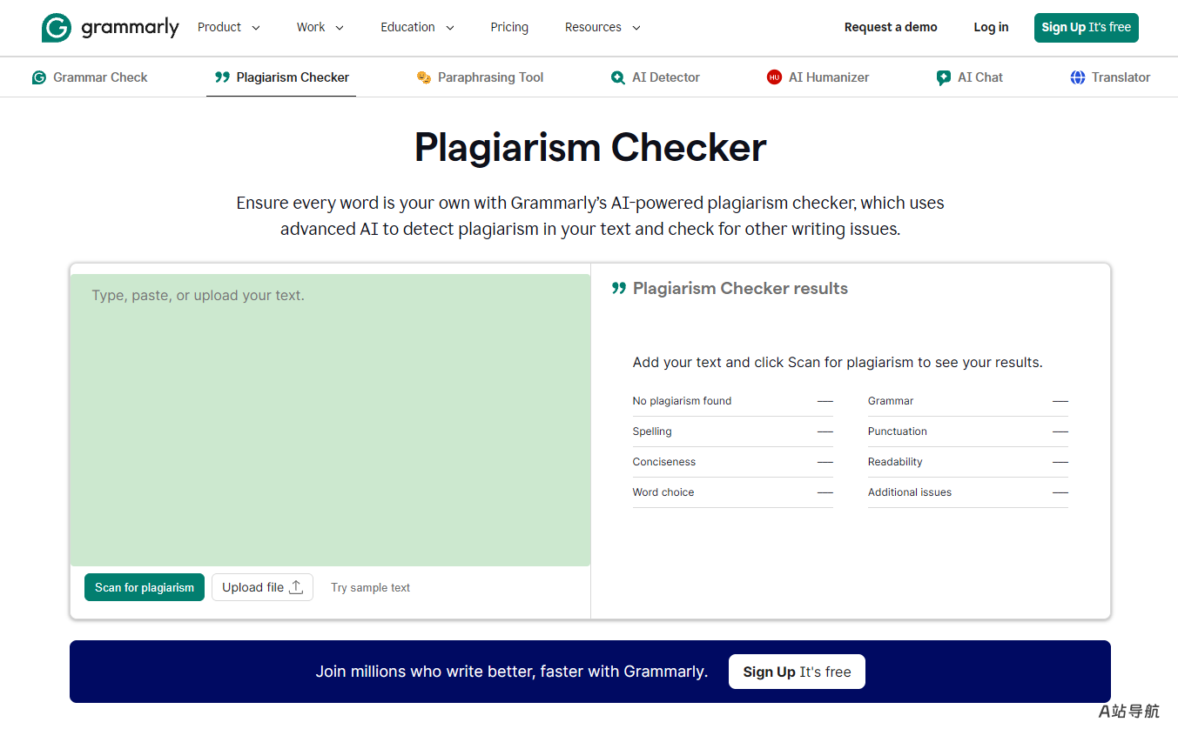Switch to the Grammar Check tab
Screen dimensions: 1178x749
click(x=90, y=77)
